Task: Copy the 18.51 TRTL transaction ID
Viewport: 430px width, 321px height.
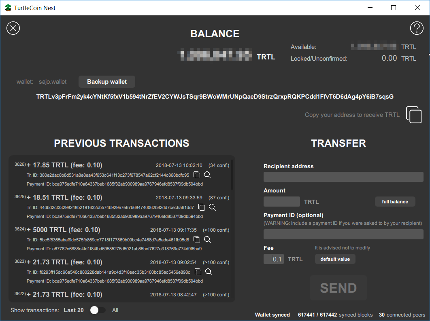Action: [202, 207]
